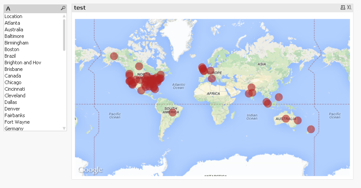Open search in the A list box
361x188 pixels.
point(63,8)
